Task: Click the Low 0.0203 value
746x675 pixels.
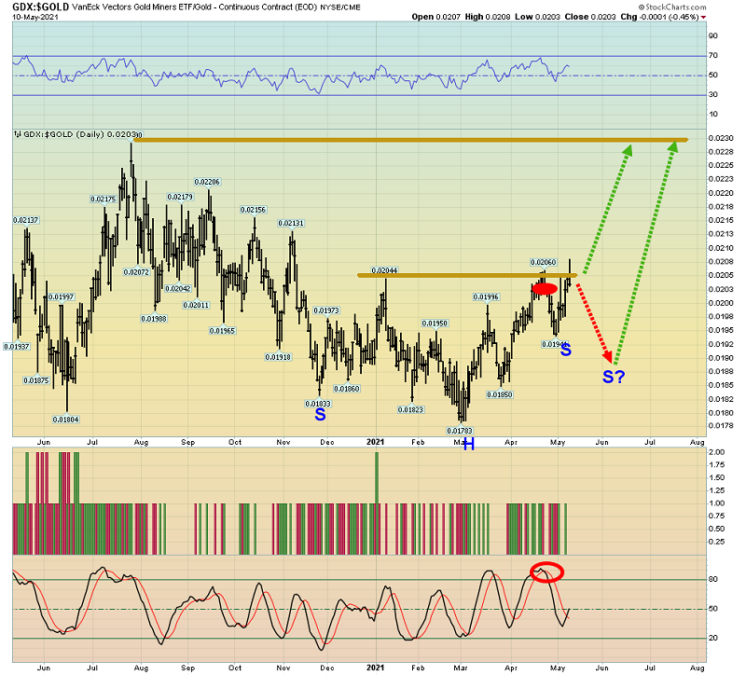Action: pyautogui.click(x=537, y=17)
